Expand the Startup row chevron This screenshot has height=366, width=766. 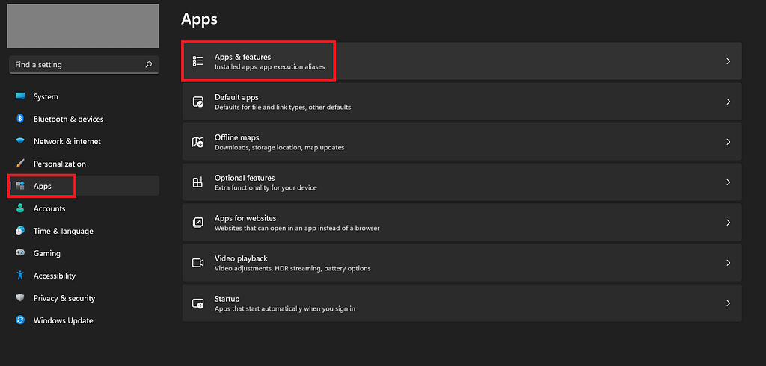click(728, 303)
